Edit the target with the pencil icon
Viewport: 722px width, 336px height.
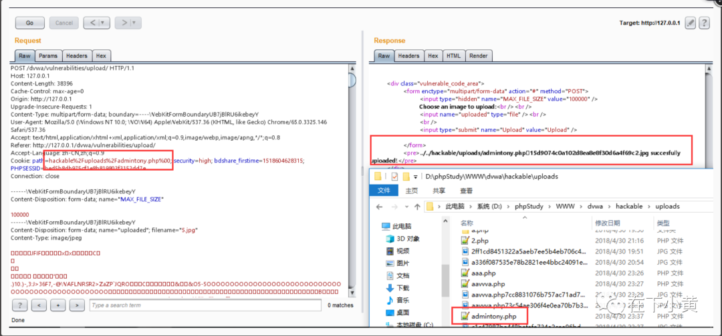(690, 23)
